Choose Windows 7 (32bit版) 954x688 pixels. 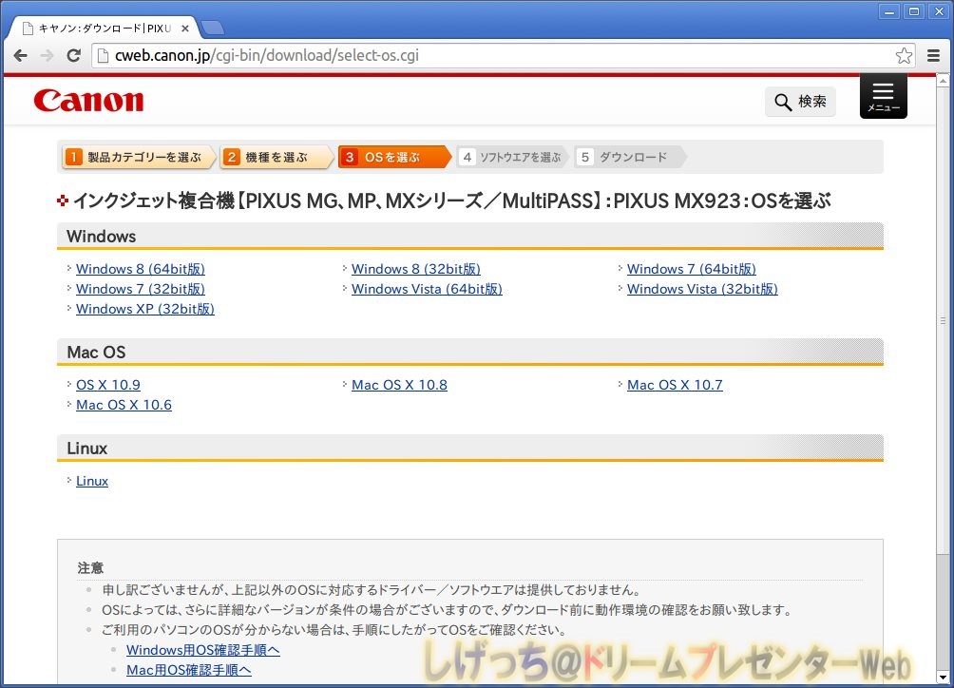click(141, 289)
